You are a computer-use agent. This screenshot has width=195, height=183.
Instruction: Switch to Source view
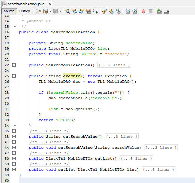point(9,11)
